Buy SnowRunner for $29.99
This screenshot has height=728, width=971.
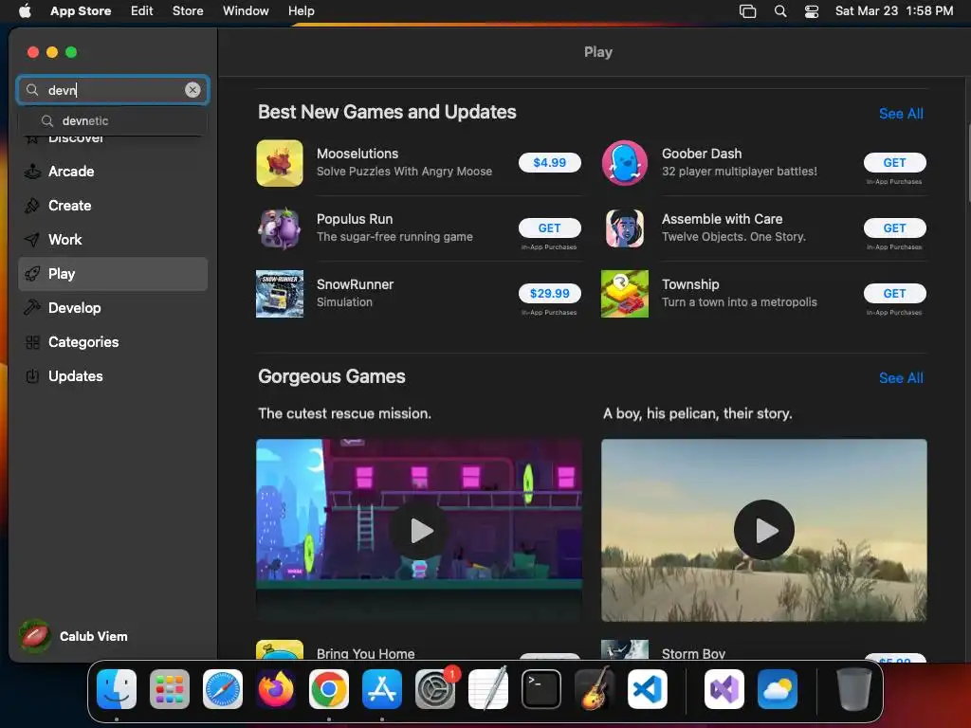[x=549, y=294]
